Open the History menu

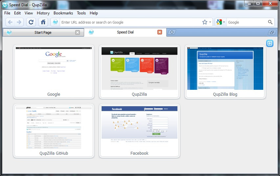tap(43, 13)
